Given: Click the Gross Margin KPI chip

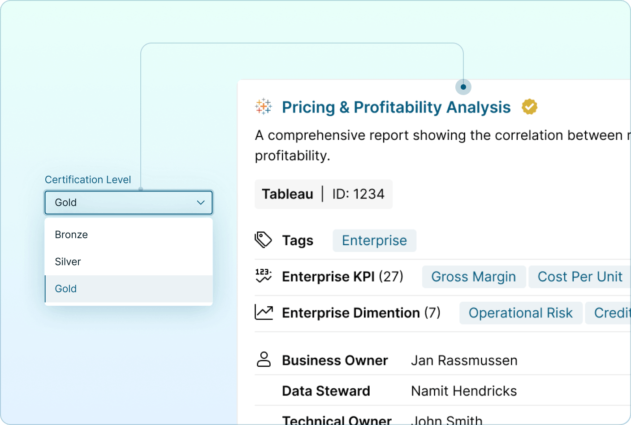Looking at the screenshot, I should (474, 277).
